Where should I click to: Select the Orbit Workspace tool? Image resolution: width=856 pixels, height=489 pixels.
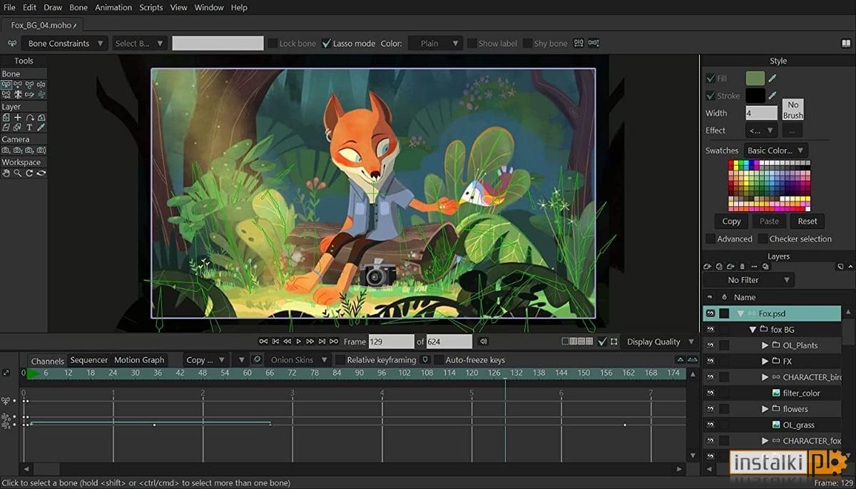(41, 173)
